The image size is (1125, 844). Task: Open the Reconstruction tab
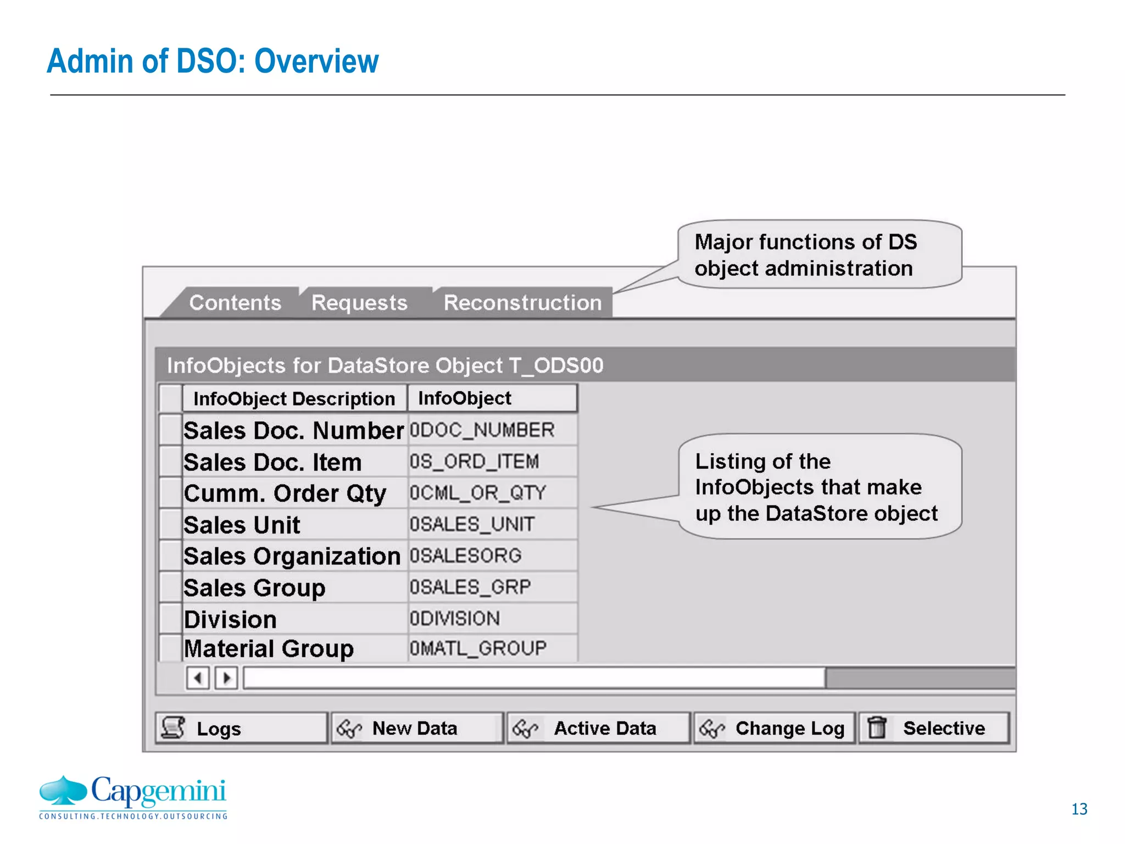(x=522, y=303)
